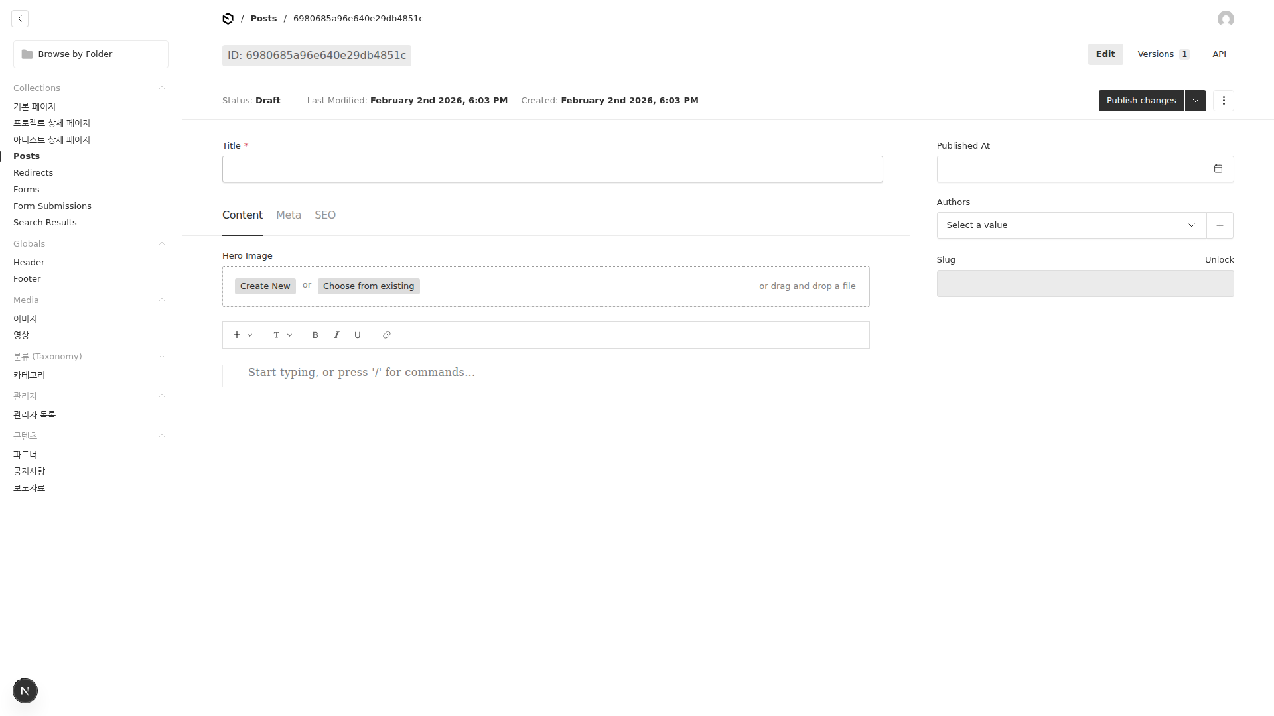This screenshot has width=1274, height=716.
Task: Collapse sidebar with back chevron icon
Action: [20, 19]
